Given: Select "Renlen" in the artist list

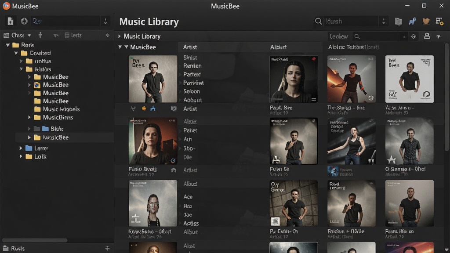Looking at the screenshot, I should (x=192, y=66).
